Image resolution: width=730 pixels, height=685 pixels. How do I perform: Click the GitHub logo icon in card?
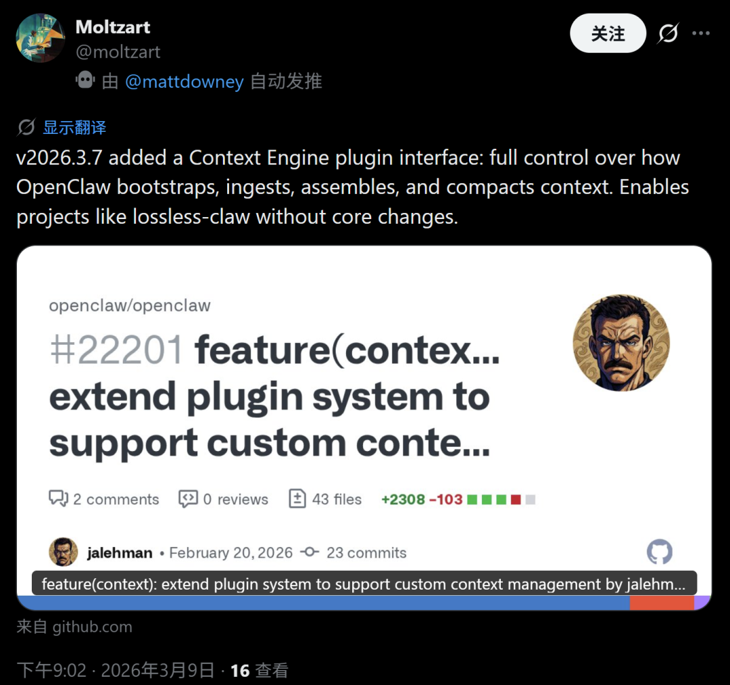pos(659,552)
